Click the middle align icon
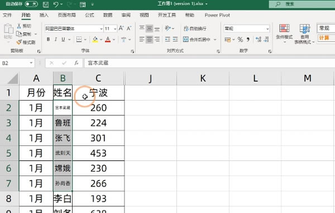Screen dimensions: 335x213 149,28
